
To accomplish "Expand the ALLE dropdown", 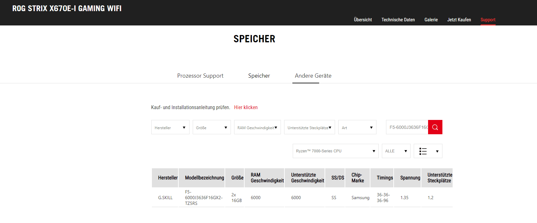I will pos(396,151).
